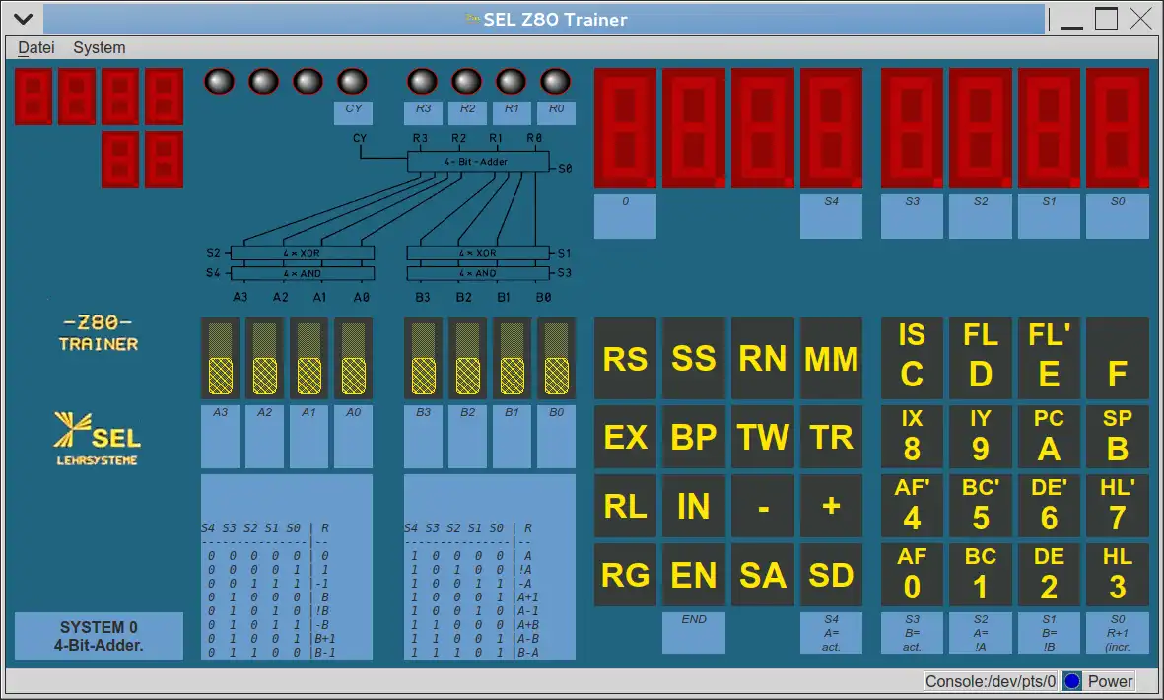Click the RL key on the keypad
Viewport: 1164px width, 700px height.
tap(625, 506)
